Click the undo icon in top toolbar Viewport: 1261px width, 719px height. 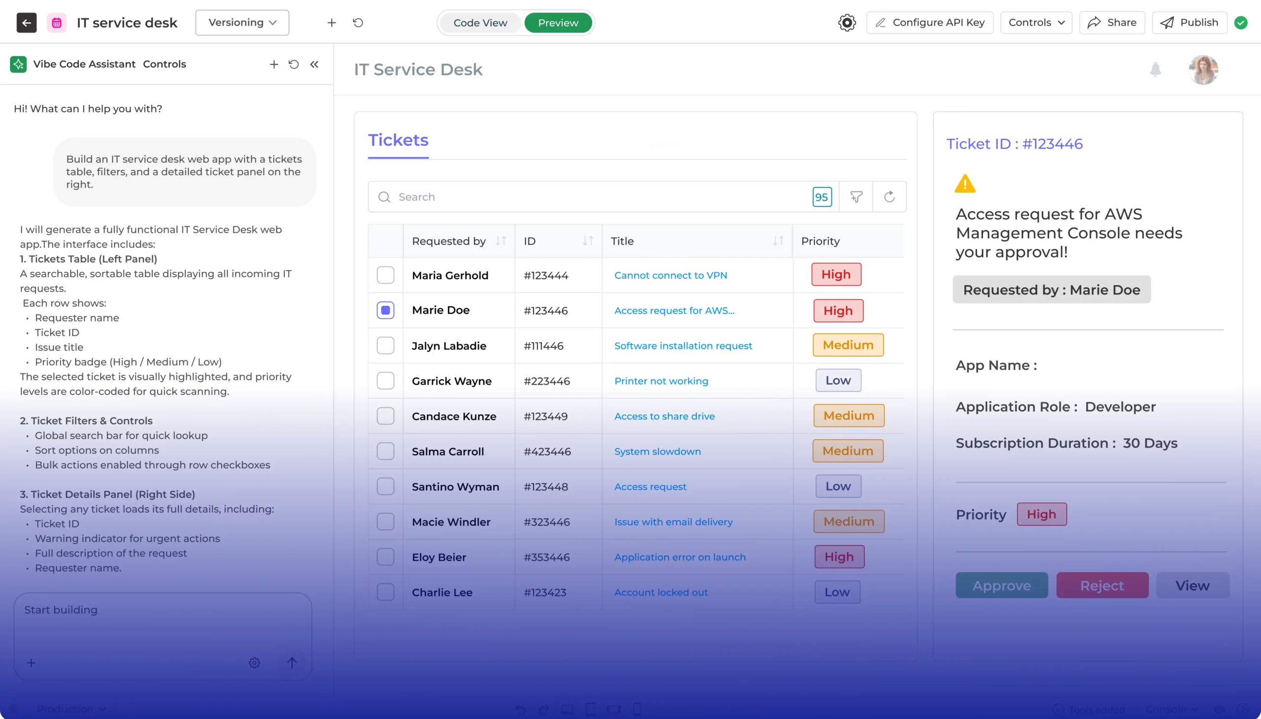(358, 23)
